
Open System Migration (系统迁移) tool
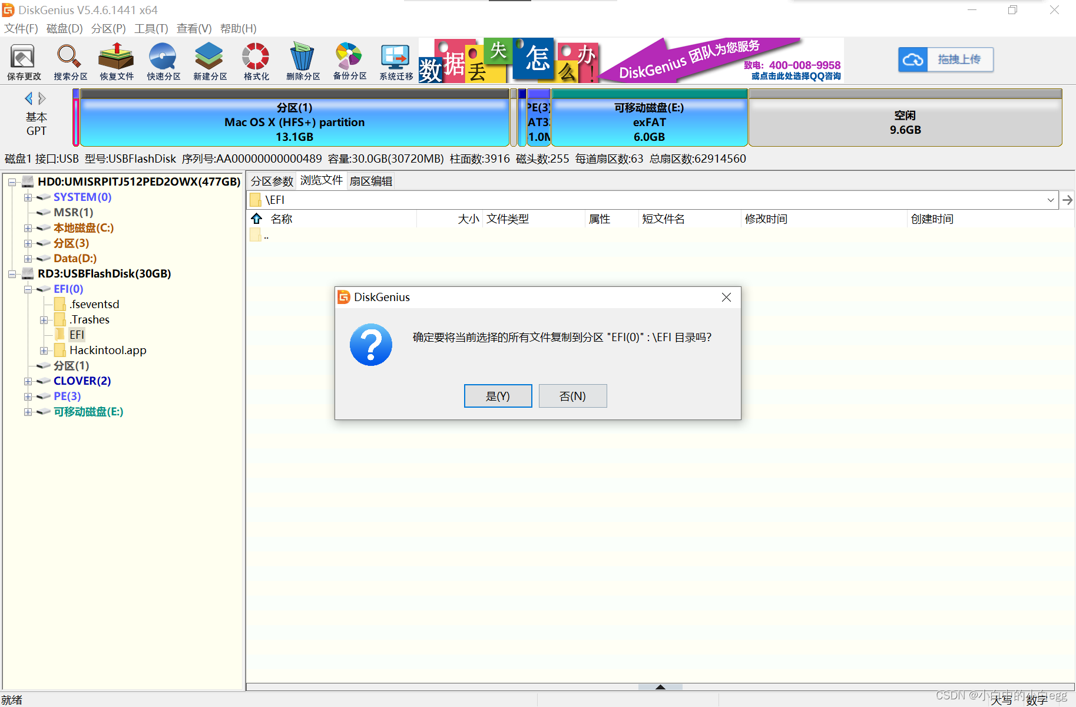coord(396,61)
